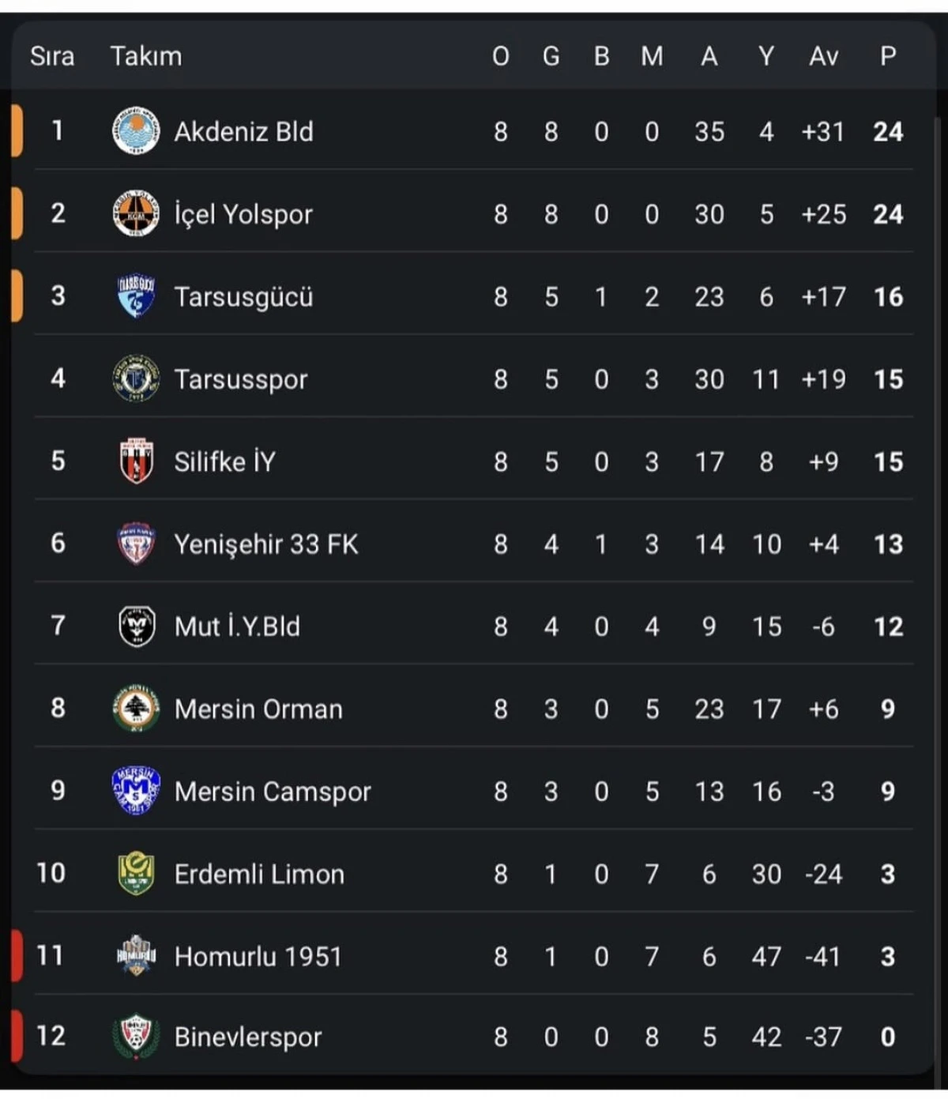Image resolution: width=948 pixels, height=1099 pixels.
Task: Open the Silifke İY club crest
Action: pos(136,461)
